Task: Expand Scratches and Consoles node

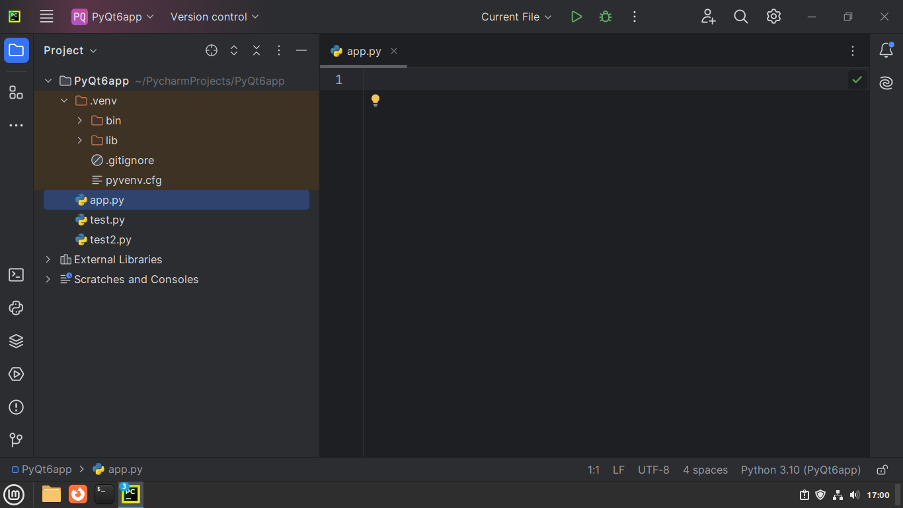Action: [x=48, y=279]
